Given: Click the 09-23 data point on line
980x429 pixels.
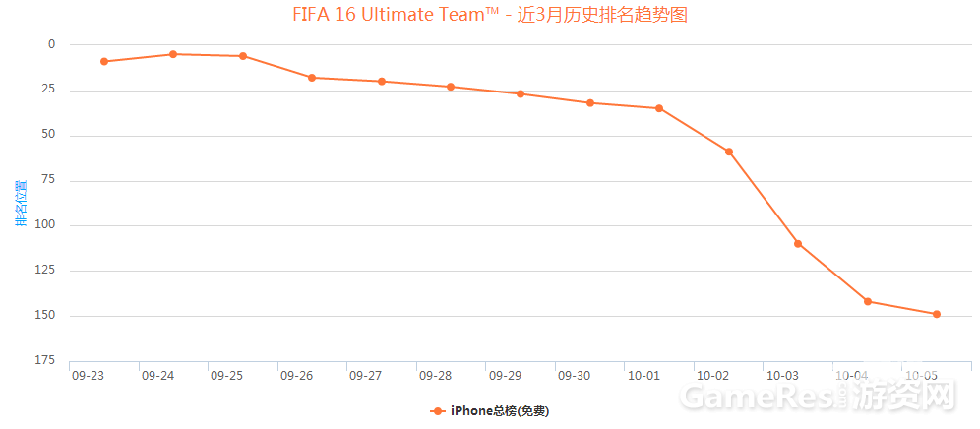Looking at the screenshot, I should tap(103, 61).
